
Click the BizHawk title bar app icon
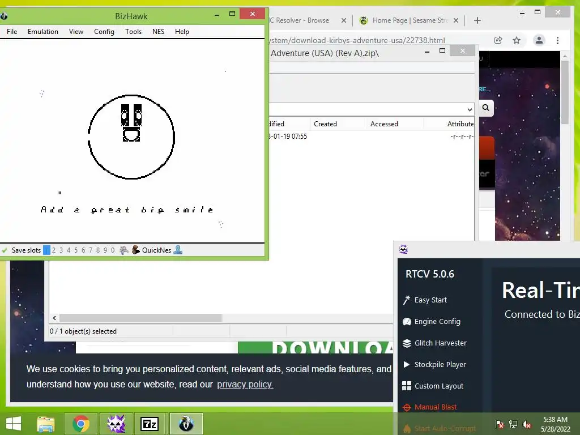(x=4, y=16)
